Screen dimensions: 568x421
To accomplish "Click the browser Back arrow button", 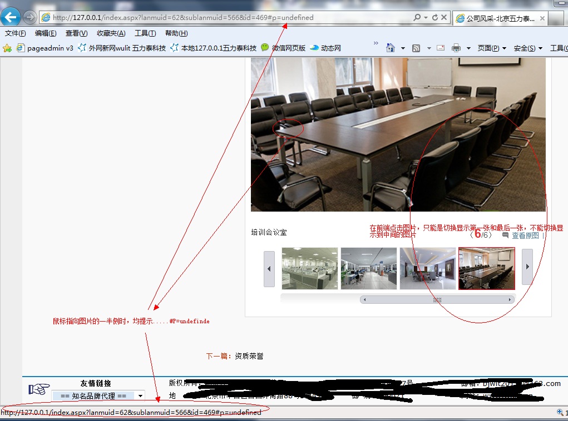I will (x=12, y=17).
